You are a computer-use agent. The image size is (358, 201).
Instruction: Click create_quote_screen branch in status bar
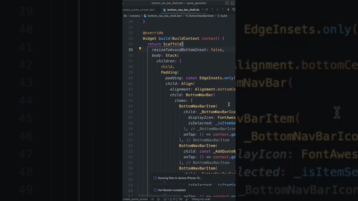click(x=135, y=199)
